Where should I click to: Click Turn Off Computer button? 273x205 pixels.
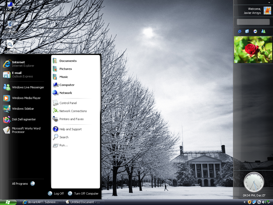click(x=83, y=194)
